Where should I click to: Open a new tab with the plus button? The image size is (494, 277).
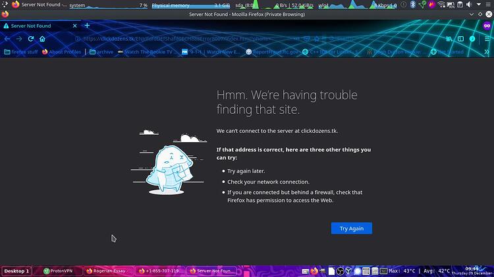[x=87, y=26]
